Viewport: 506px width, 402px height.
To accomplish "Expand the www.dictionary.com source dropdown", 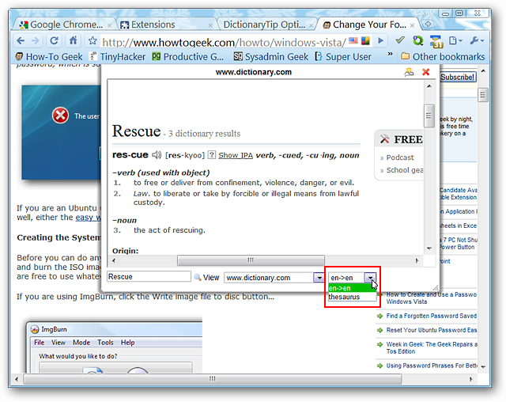I will [319, 278].
